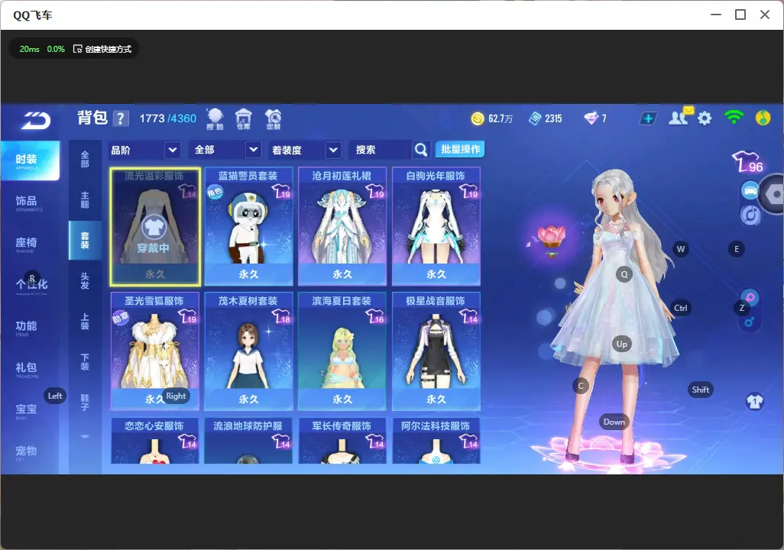Click the 批量操作 batch button
Image resolution: width=784 pixels, height=550 pixels.
pos(460,150)
